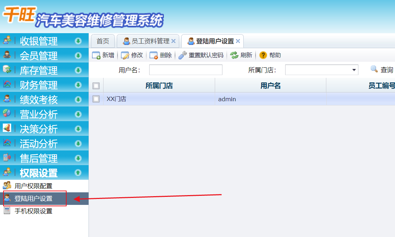The image size is (395, 237).
Task: Focus the 用户名 search input field
Action: [x=186, y=70]
